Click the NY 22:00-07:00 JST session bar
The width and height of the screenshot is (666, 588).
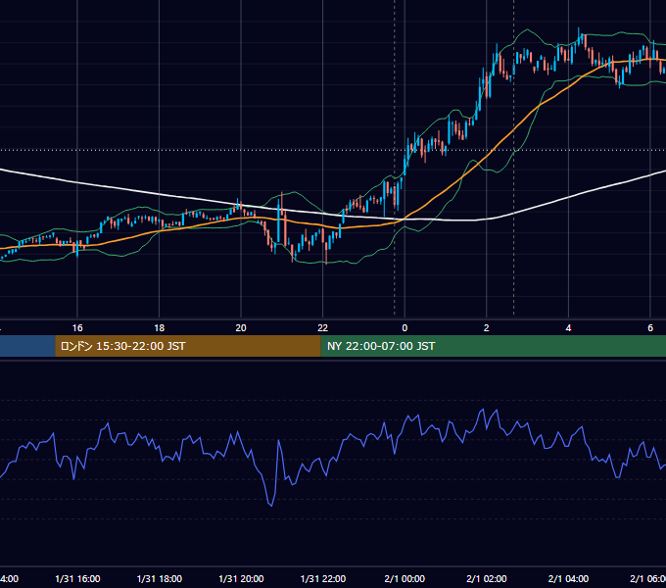(493, 346)
